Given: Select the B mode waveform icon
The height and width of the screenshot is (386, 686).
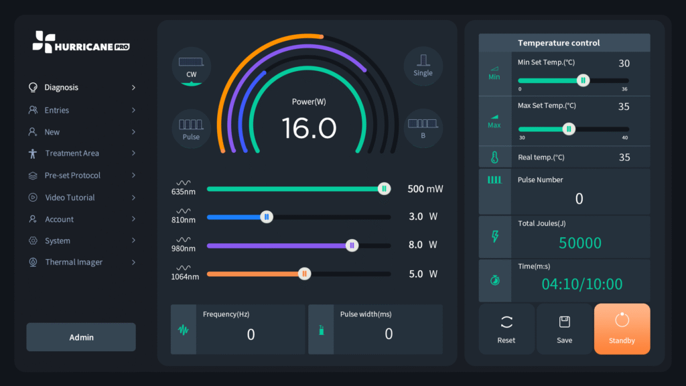Looking at the screenshot, I should (x=423, y=128).
